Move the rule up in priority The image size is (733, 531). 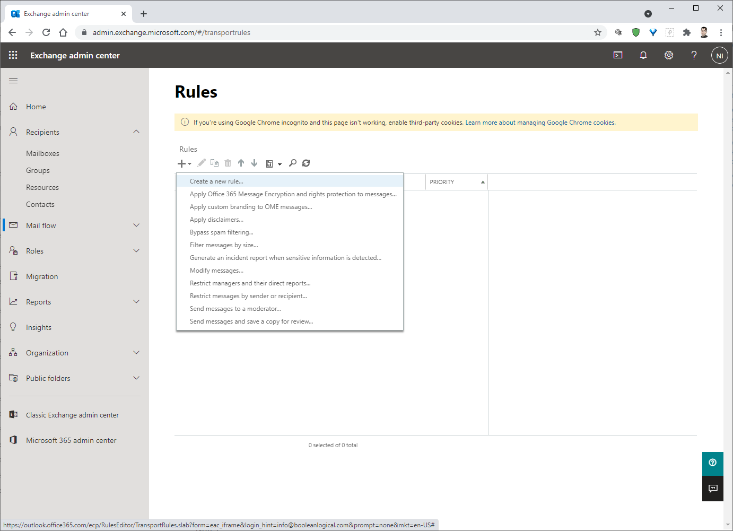point(241,163)
